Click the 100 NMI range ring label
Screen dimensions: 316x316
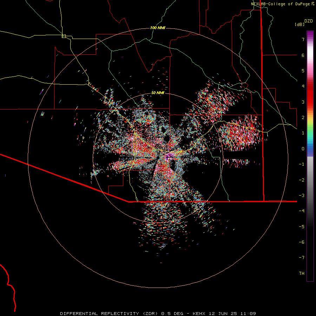158,28
